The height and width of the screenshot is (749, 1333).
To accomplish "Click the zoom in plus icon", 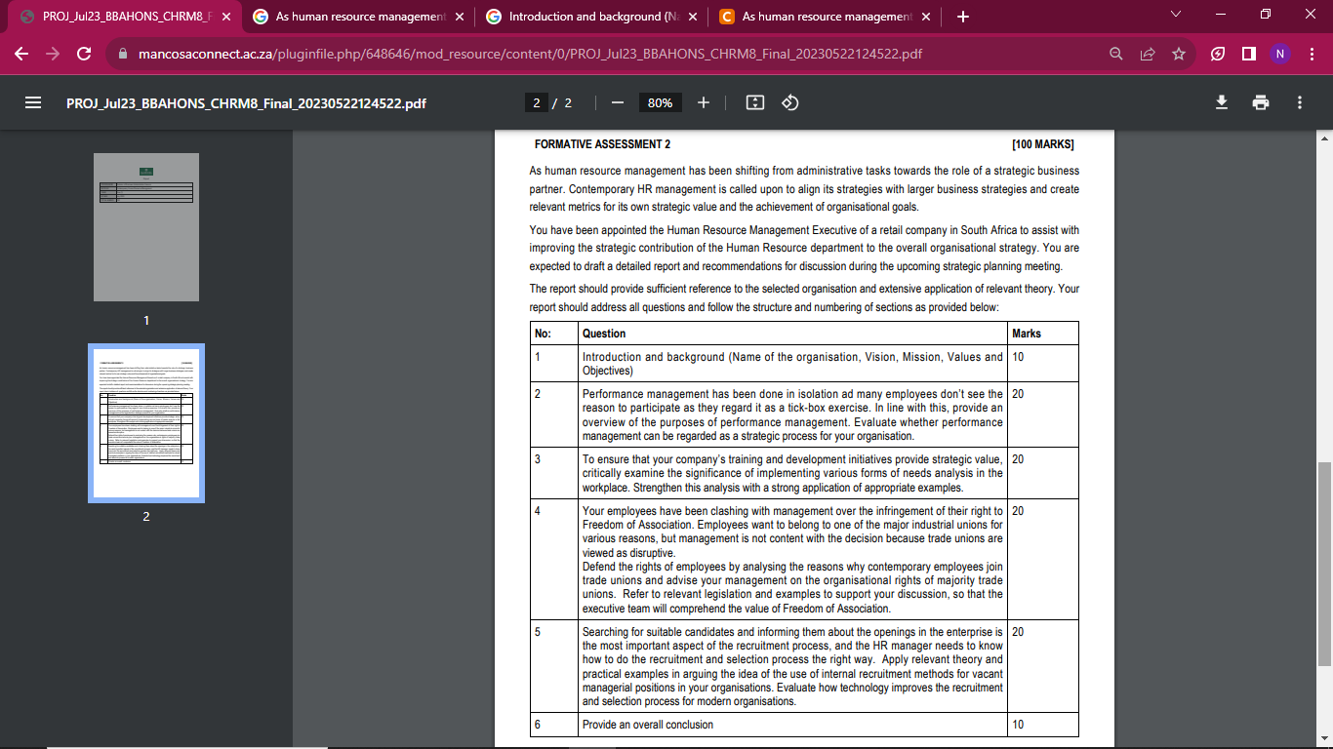I will (705, 101).
